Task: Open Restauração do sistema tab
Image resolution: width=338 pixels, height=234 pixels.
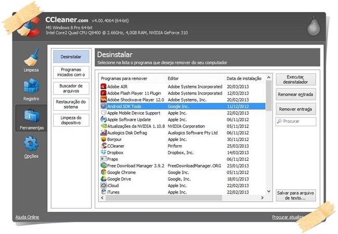Action: [71, 105]
